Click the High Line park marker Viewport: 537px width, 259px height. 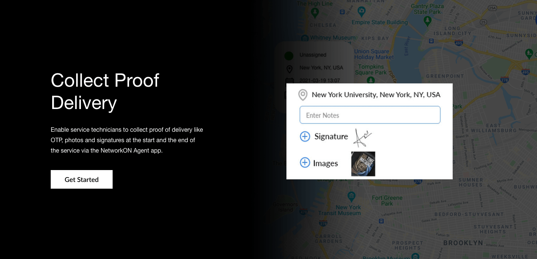pos(315,13)
